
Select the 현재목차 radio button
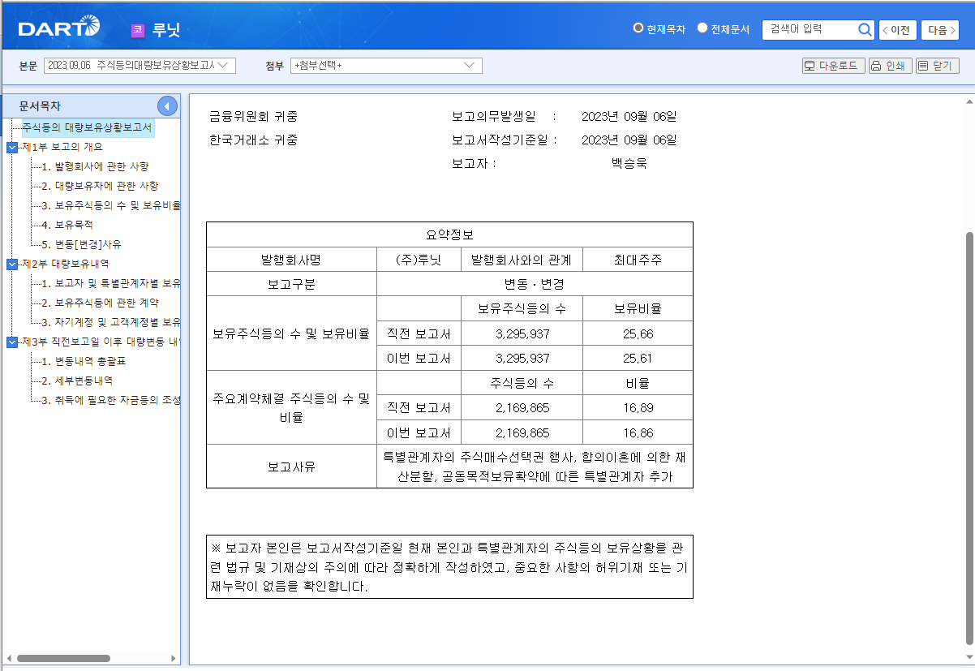pyautogui.click(x=638, y=28)
